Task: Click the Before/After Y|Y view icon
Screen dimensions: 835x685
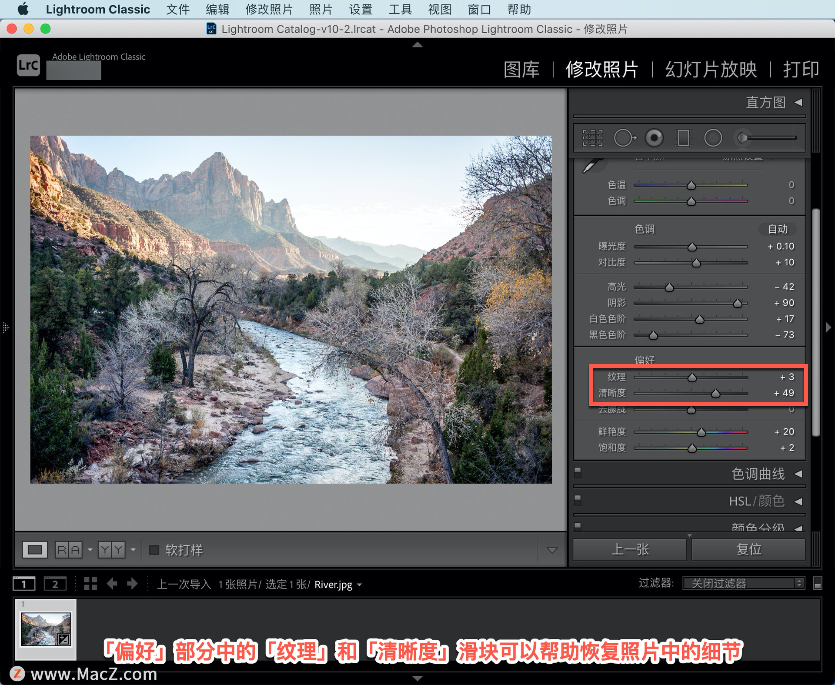Action: (112, 550)
